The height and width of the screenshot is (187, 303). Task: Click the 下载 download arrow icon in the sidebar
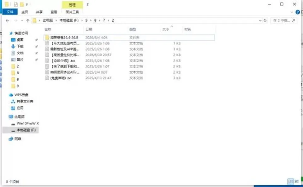pos(13,46)
